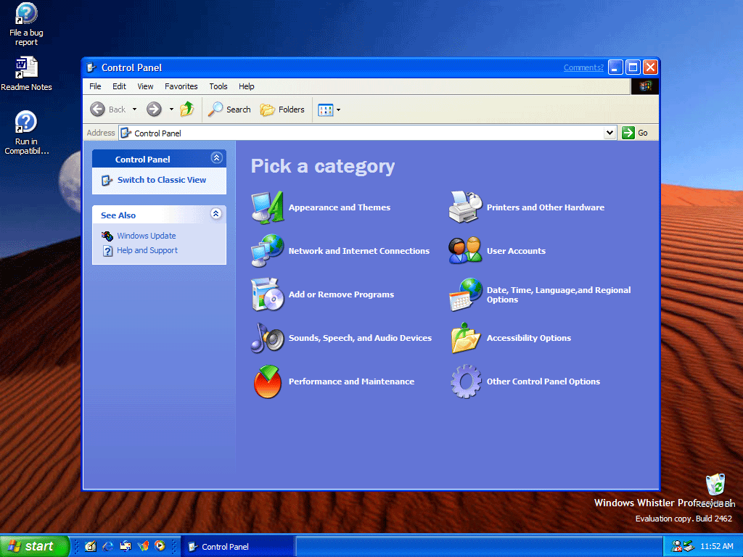
Task: Open the Tools menu
Action: click(218, 86)
